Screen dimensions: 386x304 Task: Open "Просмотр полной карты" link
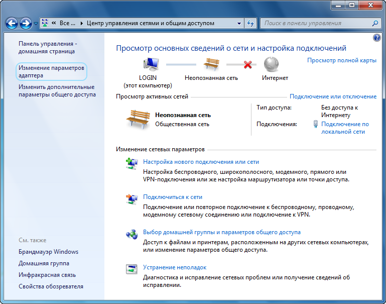(342, 60)
